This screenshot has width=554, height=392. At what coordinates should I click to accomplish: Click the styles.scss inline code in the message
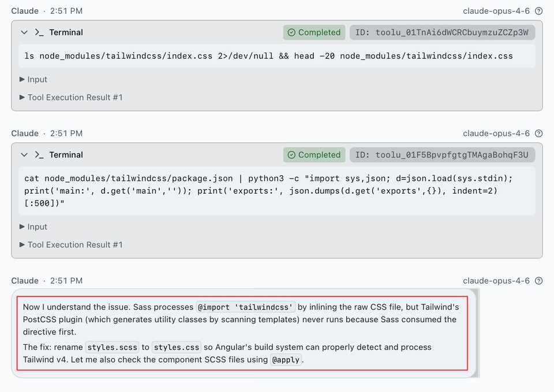[x=112, y=347]
